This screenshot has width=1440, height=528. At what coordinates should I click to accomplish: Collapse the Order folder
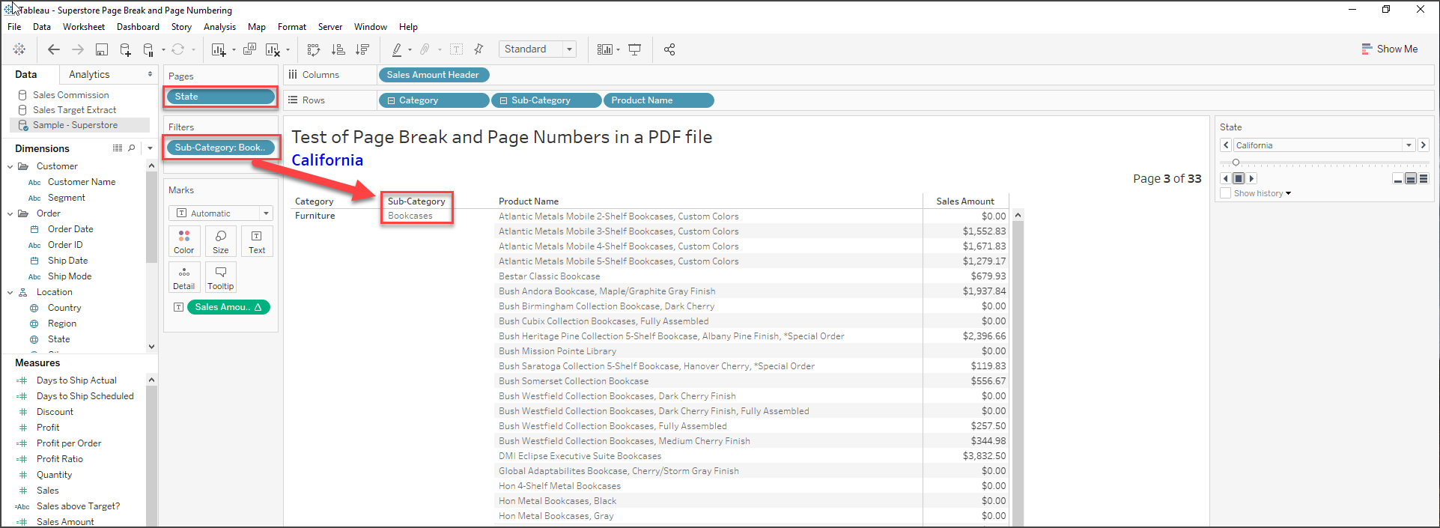pyautogui.click(x=10, y=213)
